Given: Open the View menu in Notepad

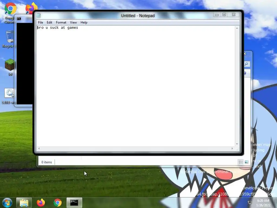Looking at the screenshot, I should point(73,22).
